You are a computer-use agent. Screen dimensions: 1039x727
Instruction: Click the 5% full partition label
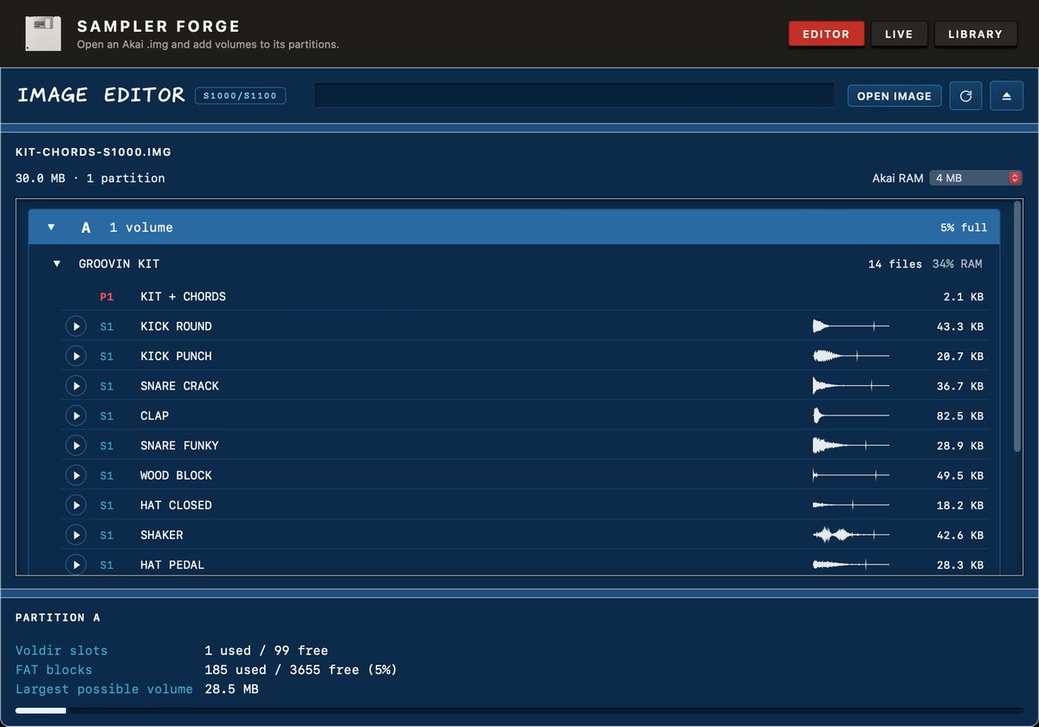(x=964, y=228)
